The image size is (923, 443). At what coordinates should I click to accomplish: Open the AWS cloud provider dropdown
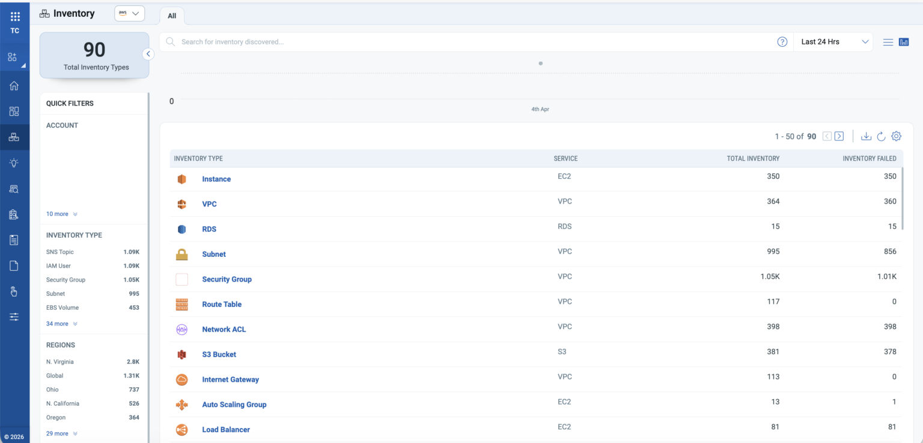click(x=130, y=13)
